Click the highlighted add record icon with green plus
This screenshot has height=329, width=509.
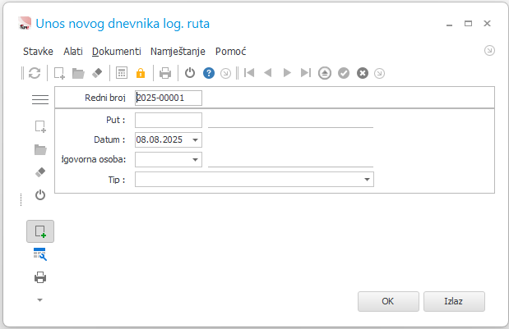coord(40,231)
